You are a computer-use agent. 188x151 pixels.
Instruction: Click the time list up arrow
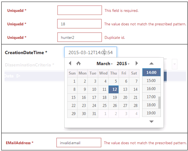[x=151, y=63]
